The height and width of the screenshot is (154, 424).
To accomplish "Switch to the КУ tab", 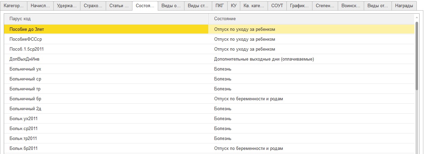I will point(233,6).
